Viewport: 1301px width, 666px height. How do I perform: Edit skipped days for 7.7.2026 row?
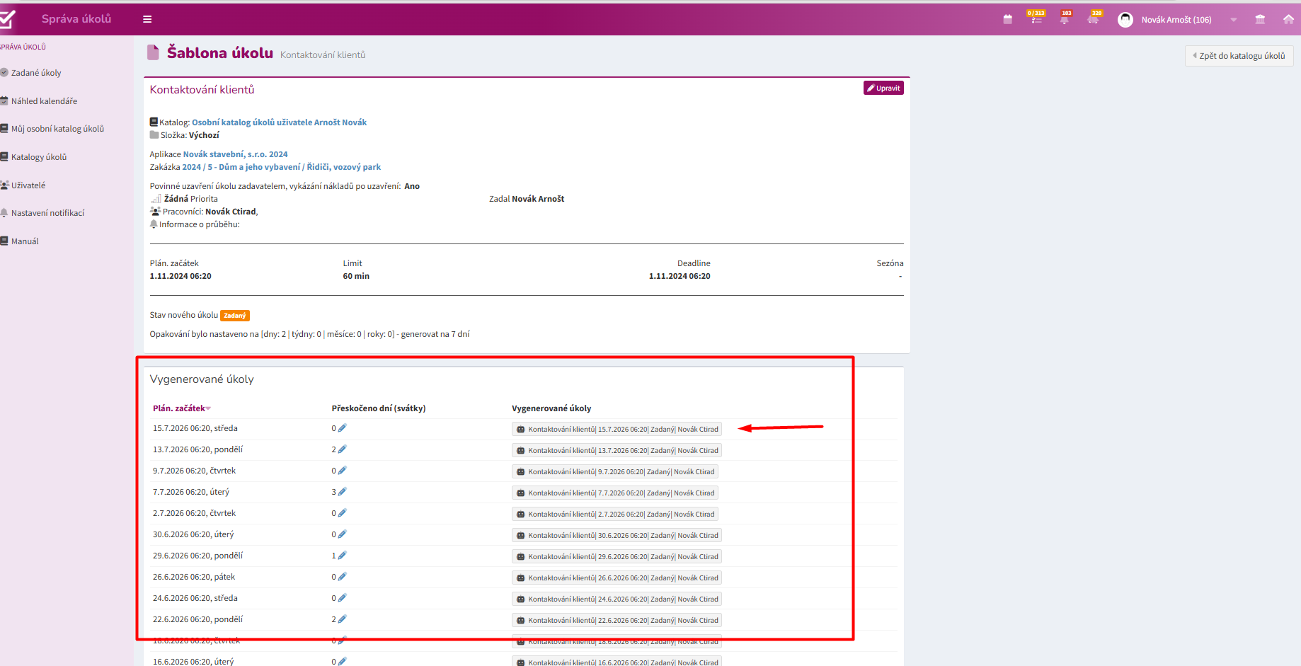click(x=343, y=492)
